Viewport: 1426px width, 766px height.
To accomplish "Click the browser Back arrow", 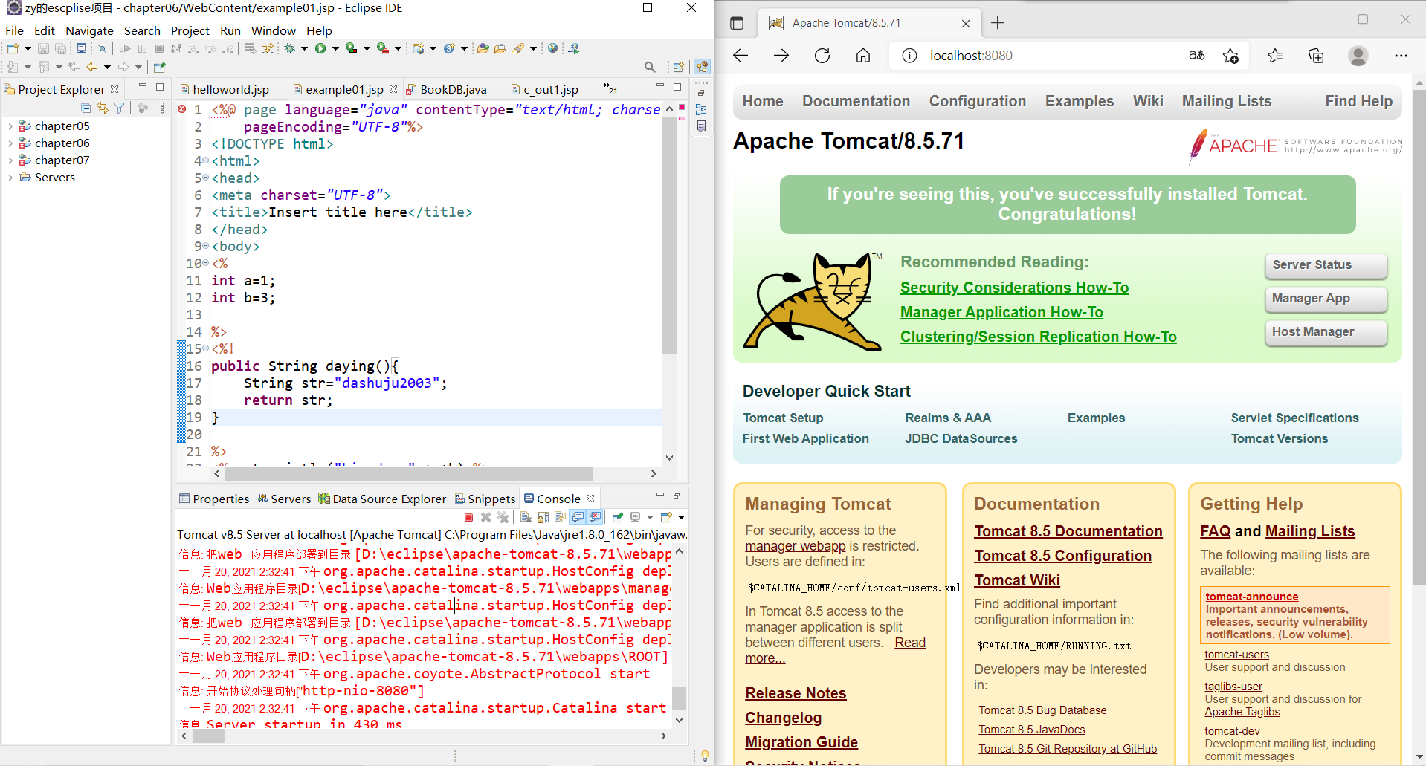I will click(x=741, y=56).
